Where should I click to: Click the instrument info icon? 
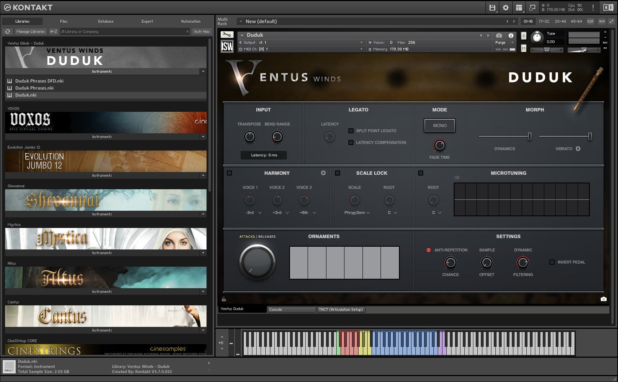pyautogui.click(x=511, y=35)
